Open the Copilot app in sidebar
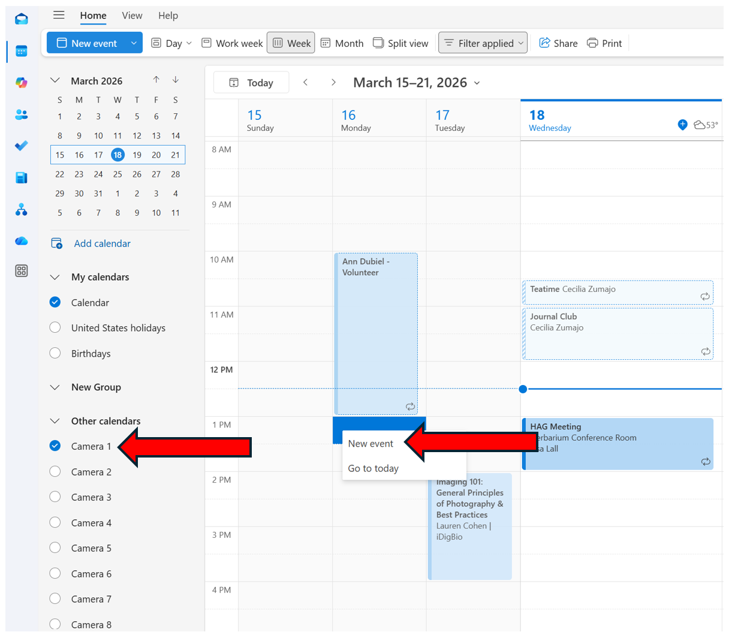The image size is (732, 641). pyautogui.click(x=22, y=83)
